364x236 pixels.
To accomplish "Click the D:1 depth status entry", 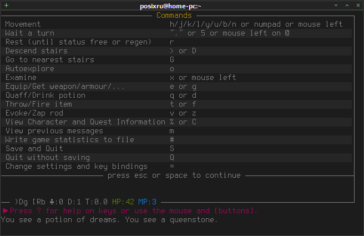I will point(74,202).
